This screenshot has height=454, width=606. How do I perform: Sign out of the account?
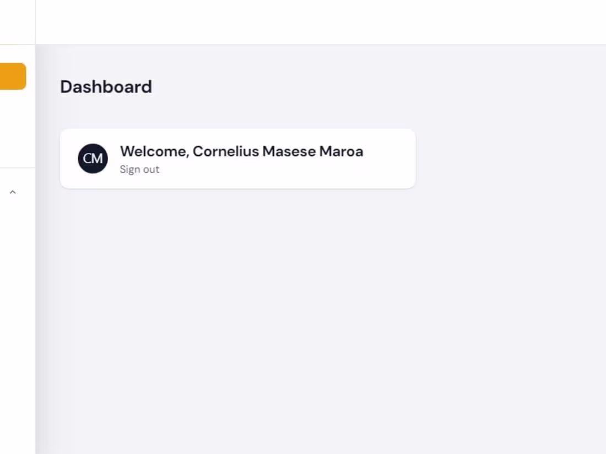[139, 169]
